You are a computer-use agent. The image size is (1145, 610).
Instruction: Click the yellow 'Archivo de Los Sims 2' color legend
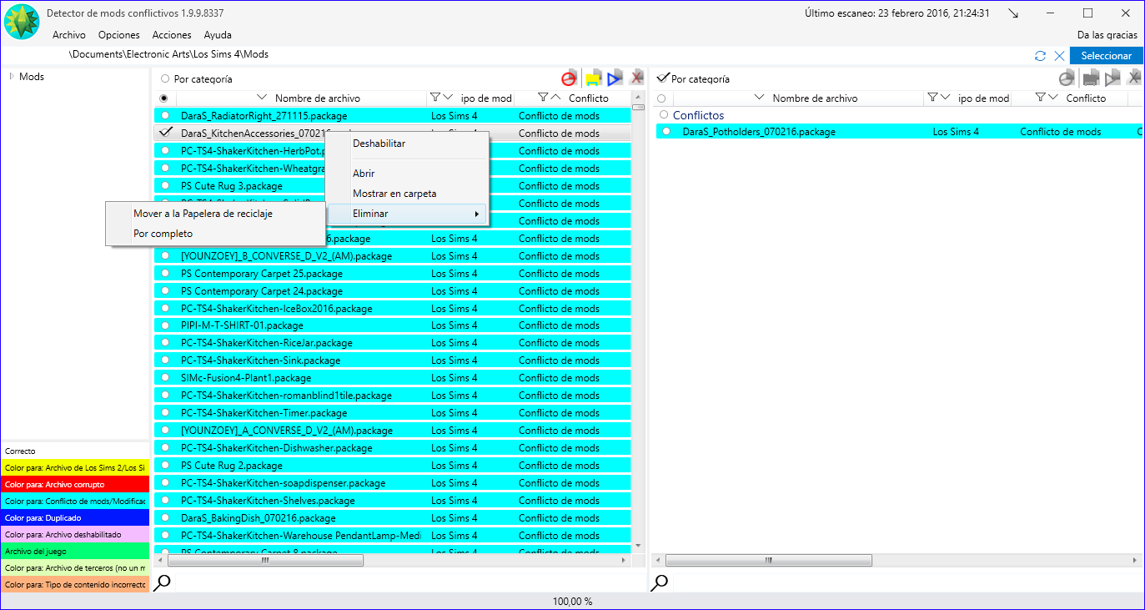tap(75, 467)
